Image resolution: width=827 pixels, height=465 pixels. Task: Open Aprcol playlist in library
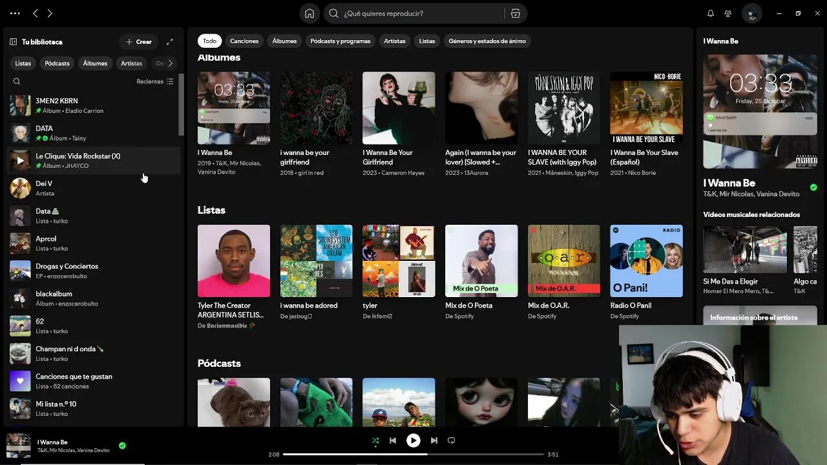click(x=94, y=243)
